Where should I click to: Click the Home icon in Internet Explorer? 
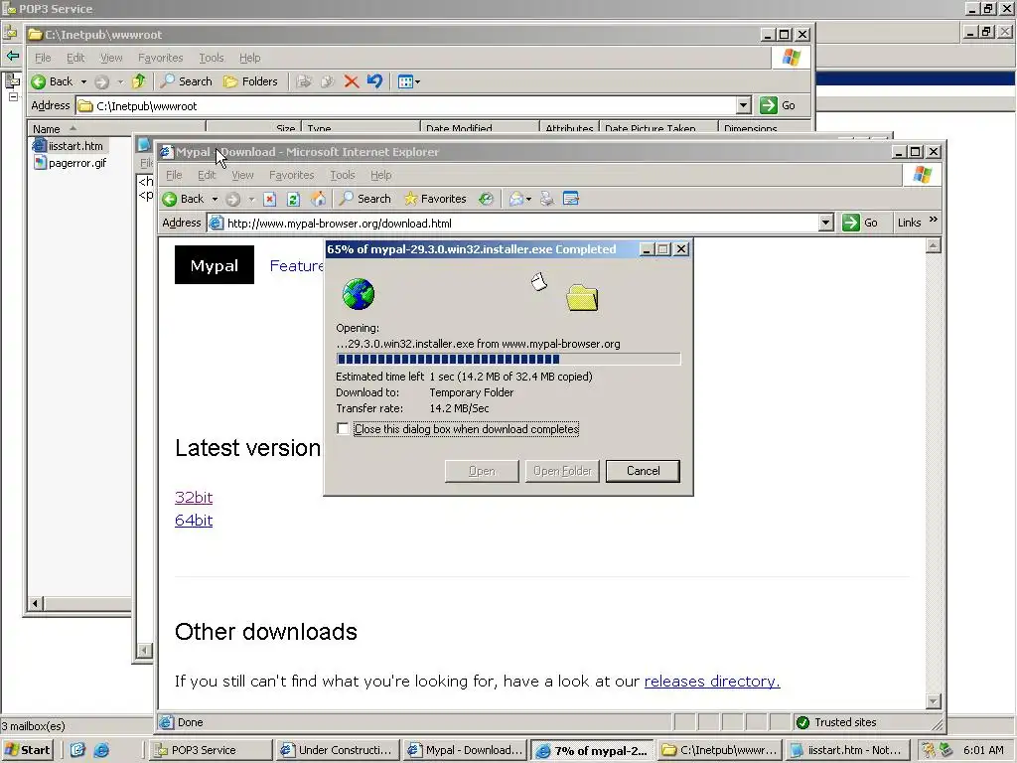pyautogui.click(x=318, y=199)
